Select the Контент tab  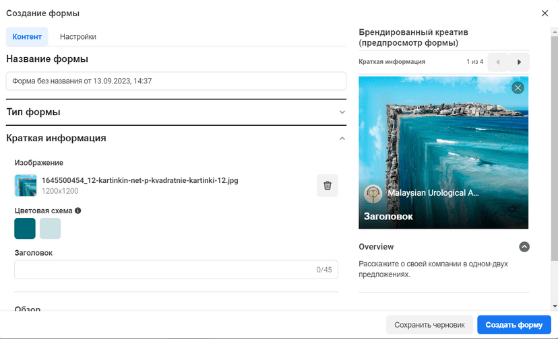[27, 36]
